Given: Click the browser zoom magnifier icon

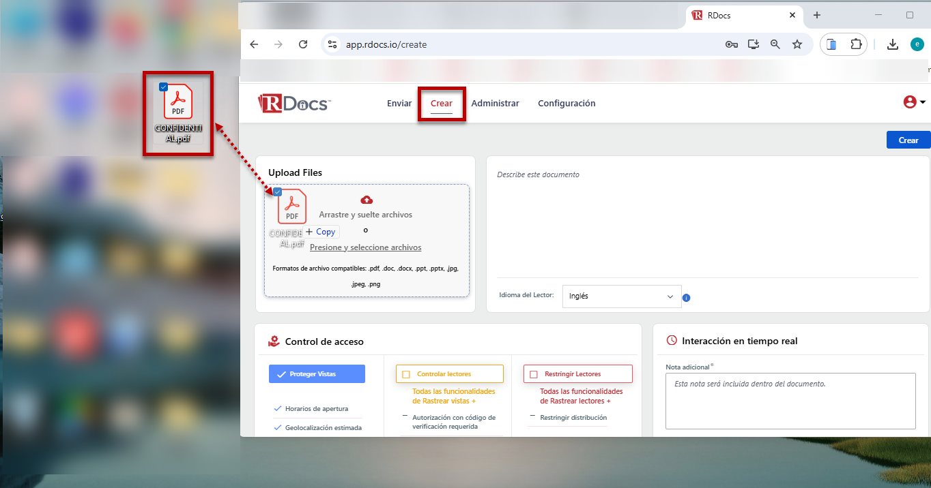Looking at the screenshot, I should tap(775, 44).
